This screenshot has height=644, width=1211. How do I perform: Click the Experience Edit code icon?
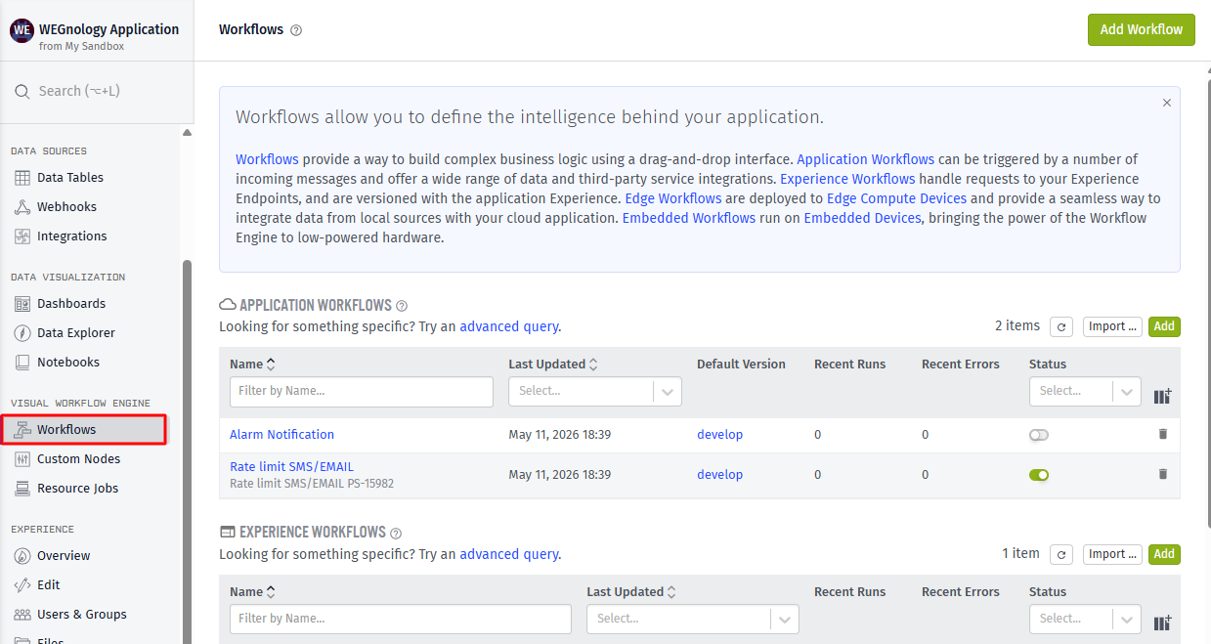(22, 585)
